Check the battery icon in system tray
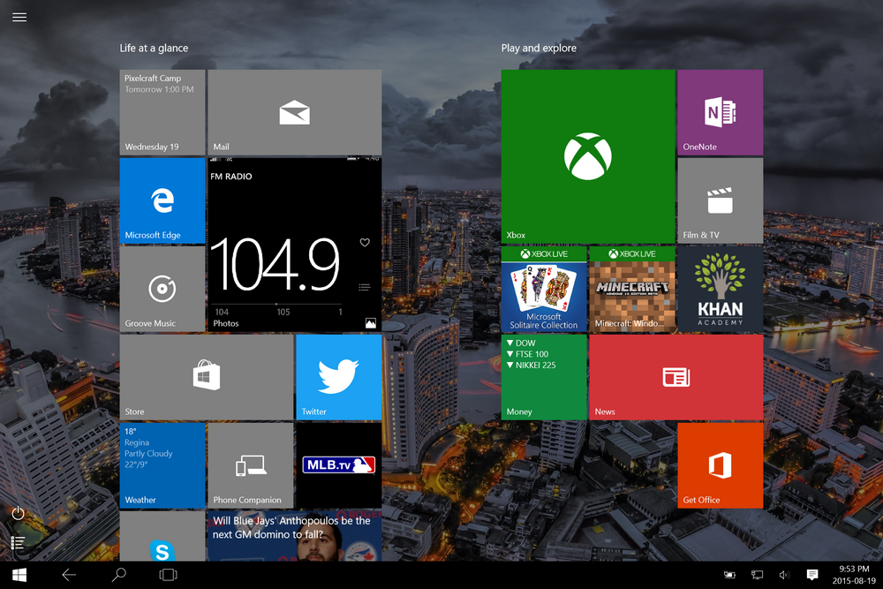The height and width of the screenshot is (589, 883). (729, 575)
